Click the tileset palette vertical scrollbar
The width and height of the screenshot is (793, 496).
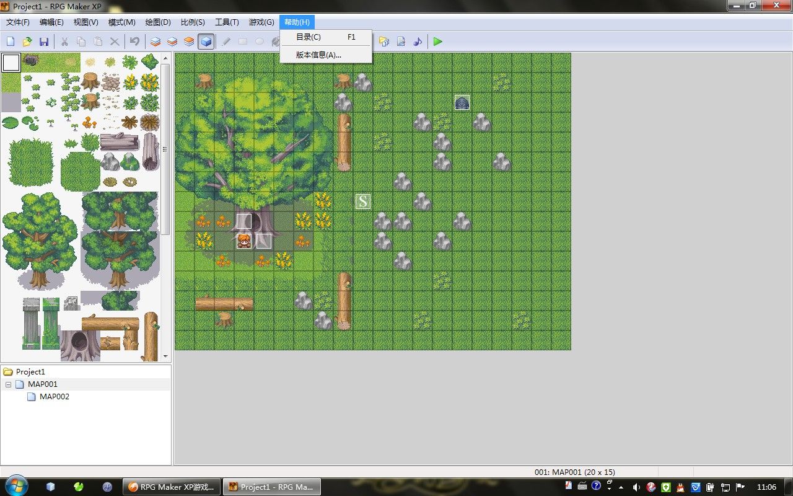(x=165, y=149)
